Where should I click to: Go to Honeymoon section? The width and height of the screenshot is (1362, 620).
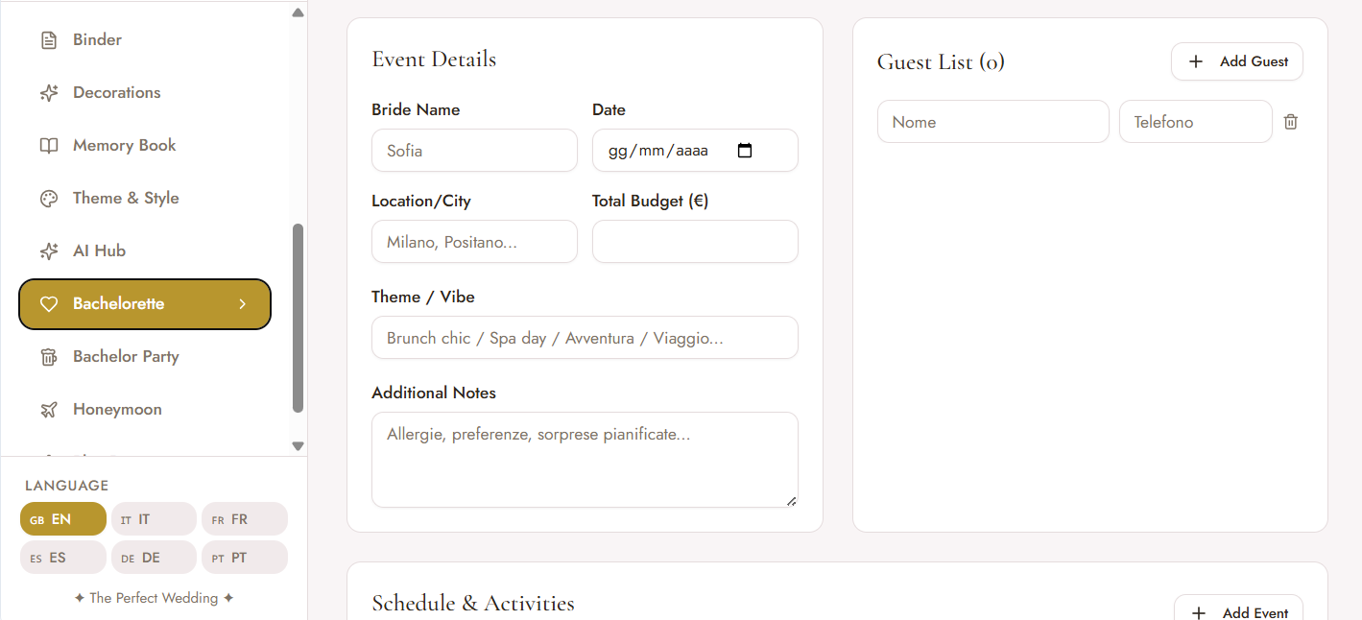click(x=145, y=410)
